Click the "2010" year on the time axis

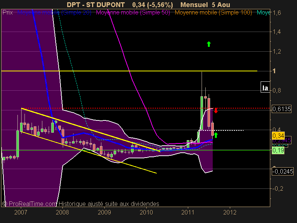coord(146,212)
